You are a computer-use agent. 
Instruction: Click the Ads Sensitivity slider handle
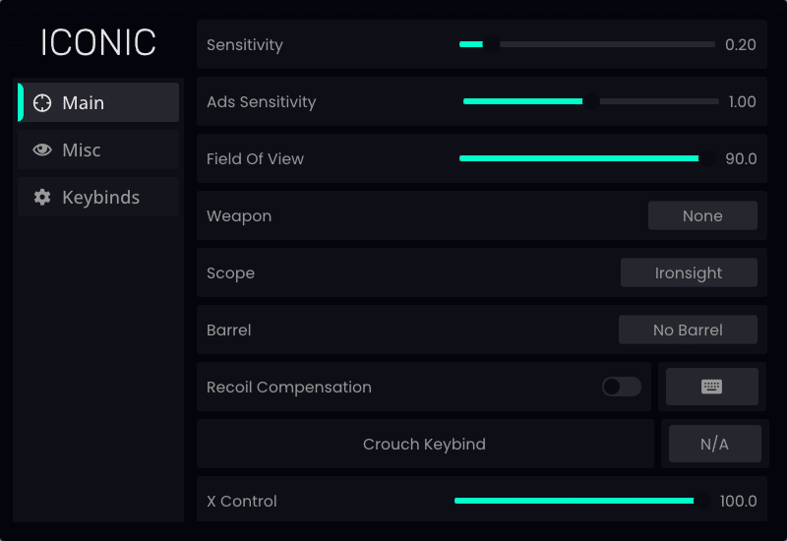[x=591, y=102]
